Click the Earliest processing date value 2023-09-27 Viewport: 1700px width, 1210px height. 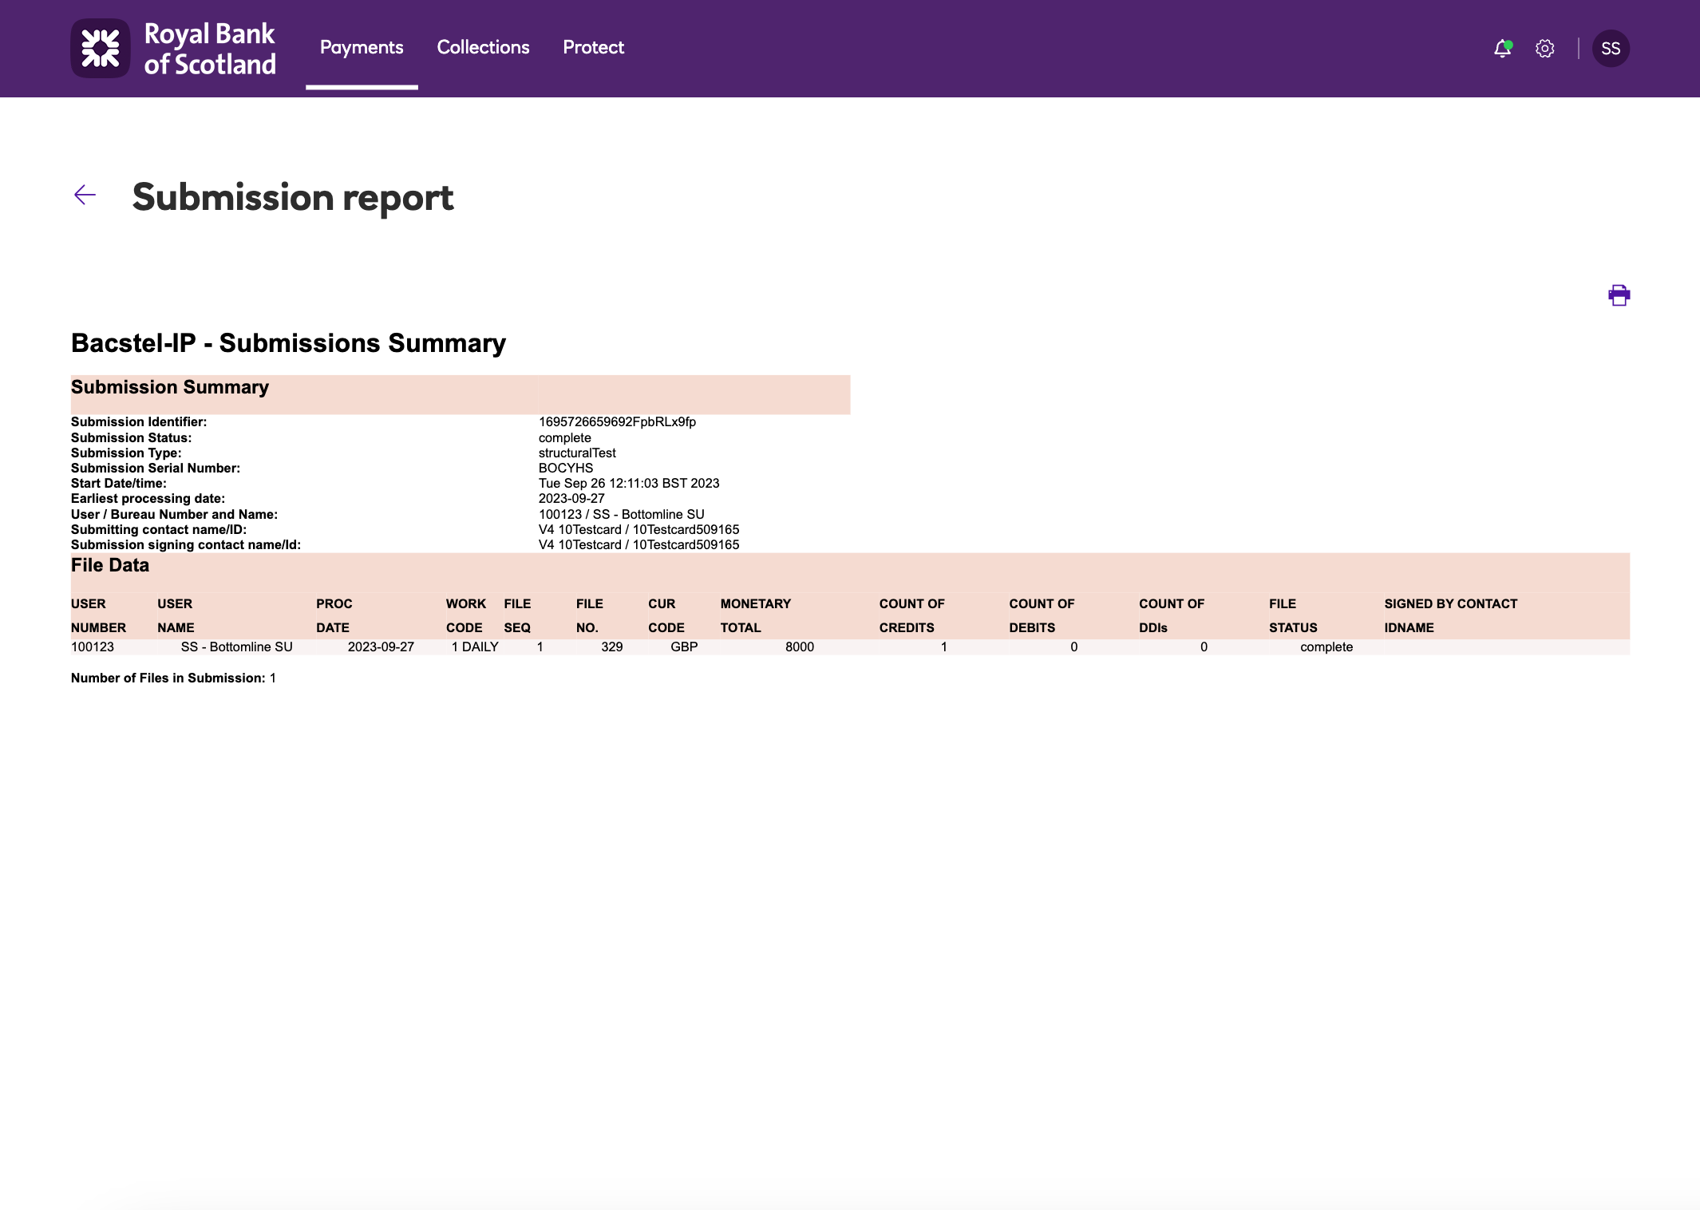click(571, 498)
